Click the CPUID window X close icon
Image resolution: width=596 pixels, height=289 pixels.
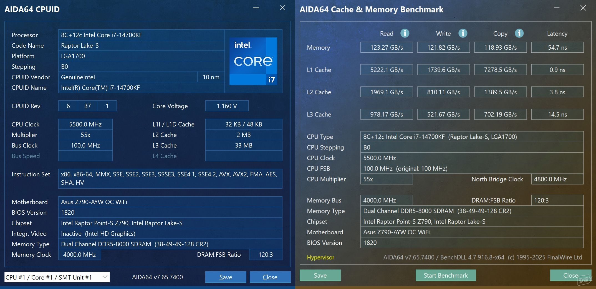click(x=282, y=8)
